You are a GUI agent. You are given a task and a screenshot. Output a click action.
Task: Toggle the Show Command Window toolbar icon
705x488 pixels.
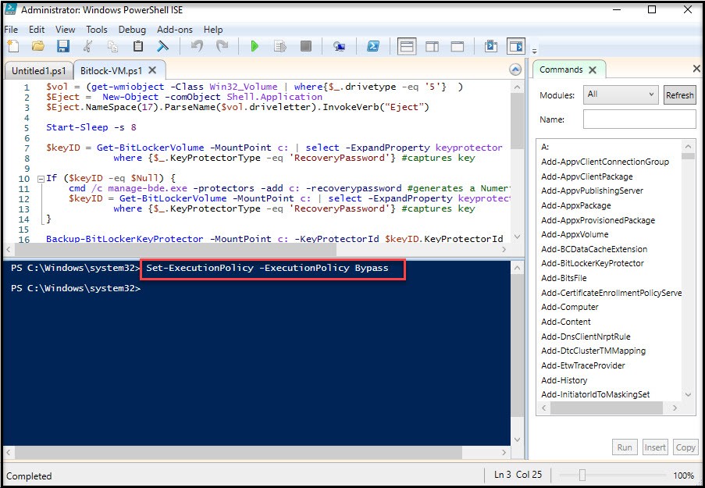[x=490, y=46]
